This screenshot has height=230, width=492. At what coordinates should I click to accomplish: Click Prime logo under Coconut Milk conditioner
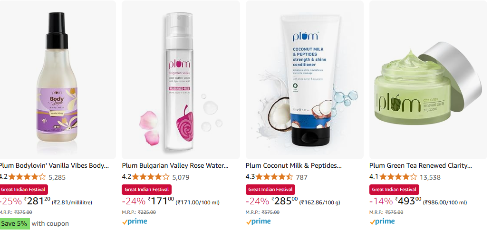(258, 221)
